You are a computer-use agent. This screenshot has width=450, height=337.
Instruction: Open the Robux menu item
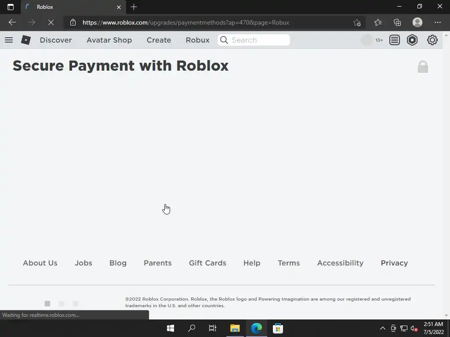coord(197,40)
